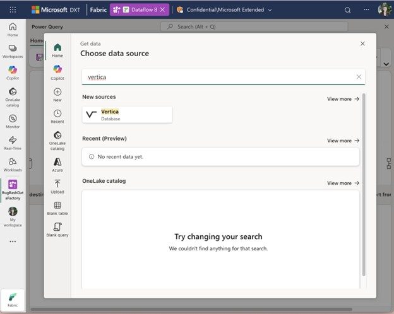Open Monitor in the left navigation
This screenshot has height=314, width=394.
(13, 121)
